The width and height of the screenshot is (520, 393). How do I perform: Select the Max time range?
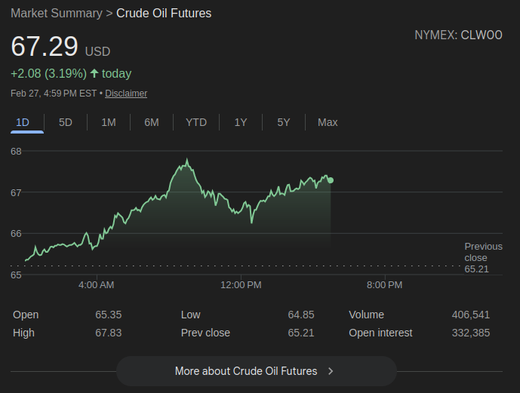coord(328,122)
